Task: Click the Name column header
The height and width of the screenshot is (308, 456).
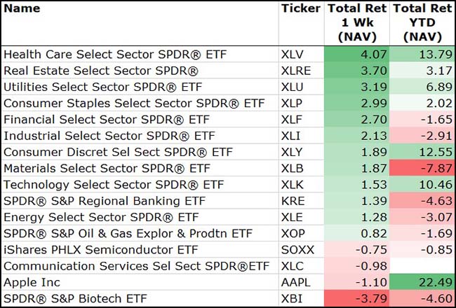Action: pyautogui.click(x=22, y=9)
